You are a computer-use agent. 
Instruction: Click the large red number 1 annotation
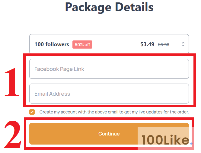click(x=12, y=81)
